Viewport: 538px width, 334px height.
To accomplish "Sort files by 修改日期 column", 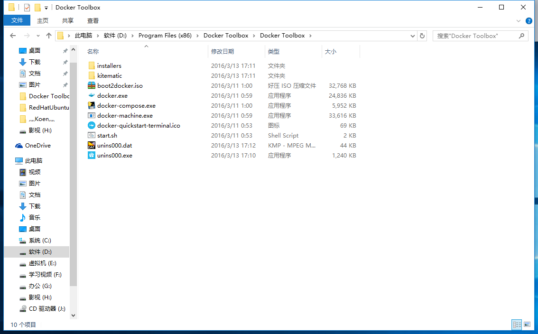I will (x=223, y=51).
